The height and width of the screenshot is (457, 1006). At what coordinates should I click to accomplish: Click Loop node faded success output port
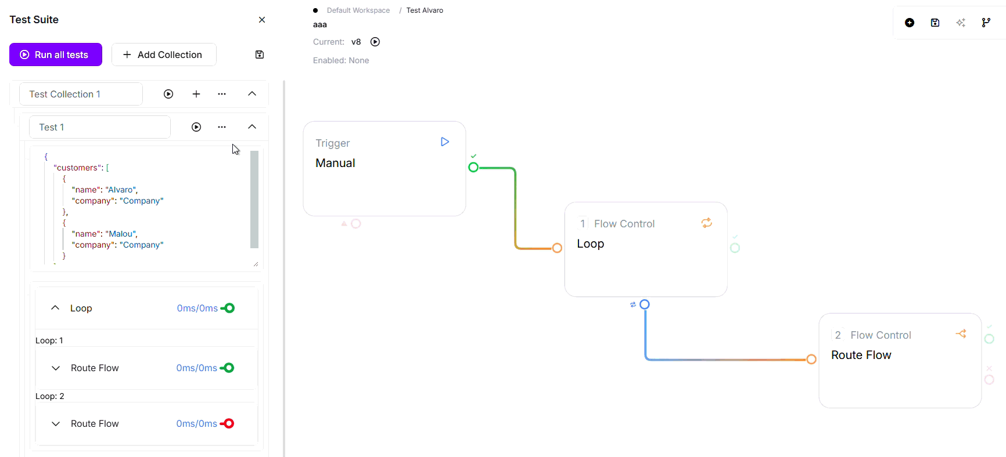(735, 248)
